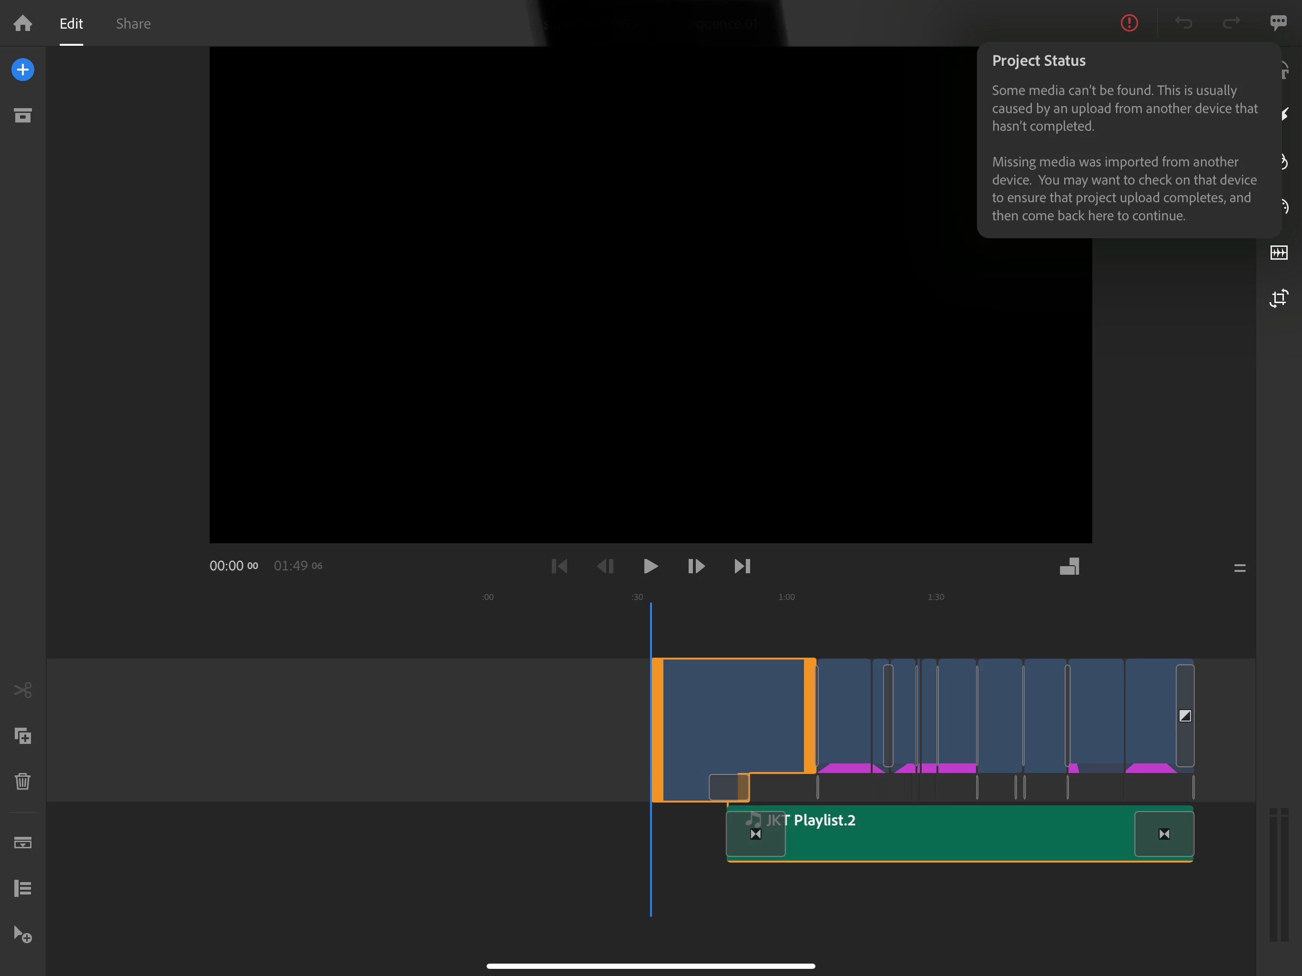Open the audio panel in right sidebar

[x=1279, y=253]
